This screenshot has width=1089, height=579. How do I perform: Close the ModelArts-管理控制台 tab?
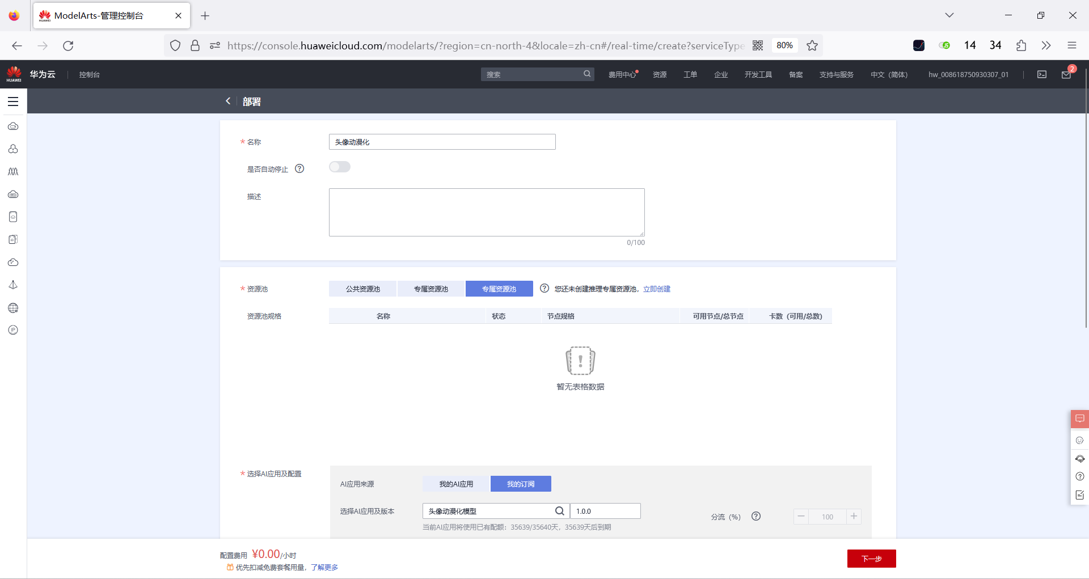coord(178,15)
